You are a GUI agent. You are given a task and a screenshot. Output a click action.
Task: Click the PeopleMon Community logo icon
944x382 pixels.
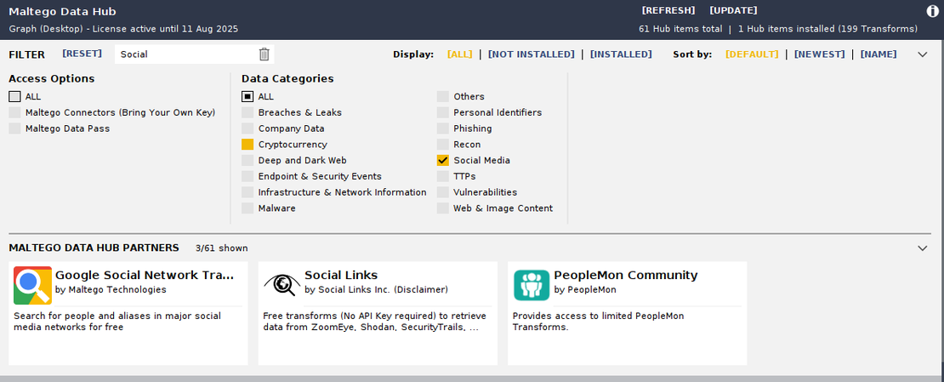(x=532, y=285)
